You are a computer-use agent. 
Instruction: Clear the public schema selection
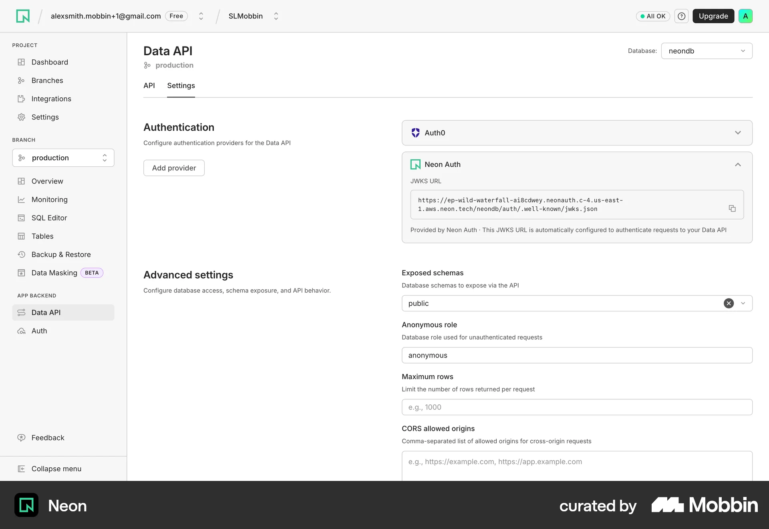coord(729,303)
